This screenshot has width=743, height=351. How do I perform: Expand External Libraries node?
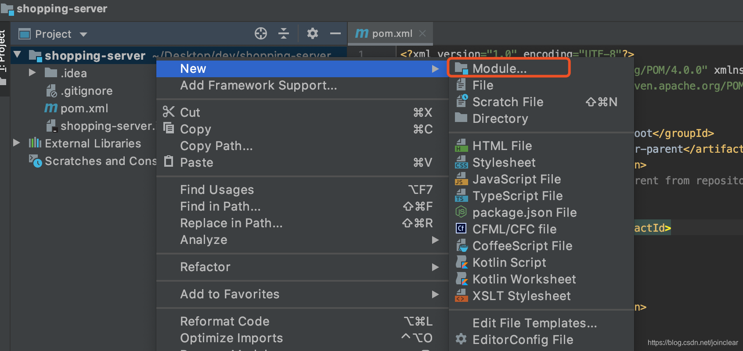(x=17, y=143)
